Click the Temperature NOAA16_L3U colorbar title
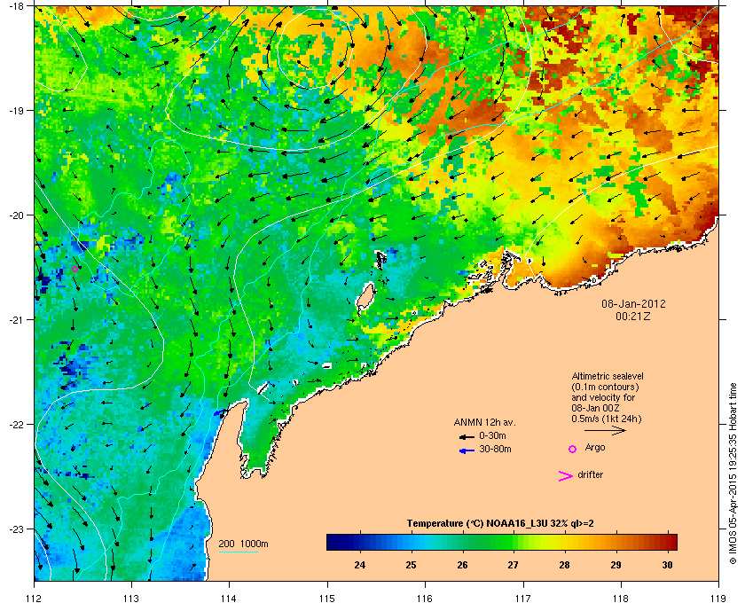The width and height of the screenshot is (745, 603). point(500,524)
